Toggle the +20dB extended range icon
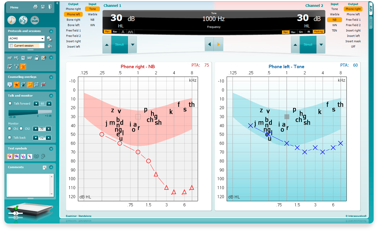This screenshot has height=231, width=378. pos(35,20)
